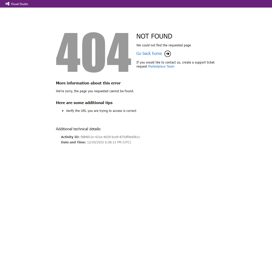Click the 'We're sorry, the page you requested' sentence

[95, 91]
